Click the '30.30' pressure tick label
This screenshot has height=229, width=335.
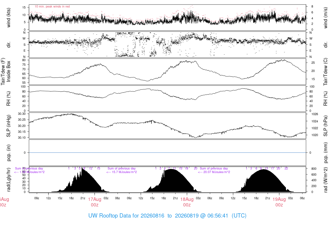coord(22,114)
